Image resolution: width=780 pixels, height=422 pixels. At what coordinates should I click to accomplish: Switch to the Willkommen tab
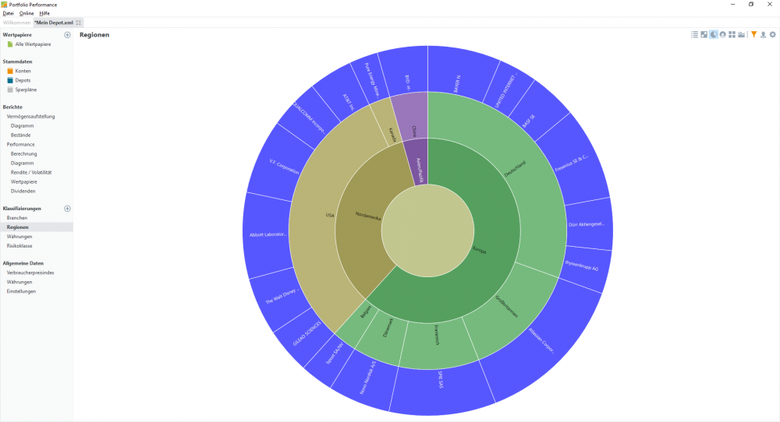click(x=16, y=23)
